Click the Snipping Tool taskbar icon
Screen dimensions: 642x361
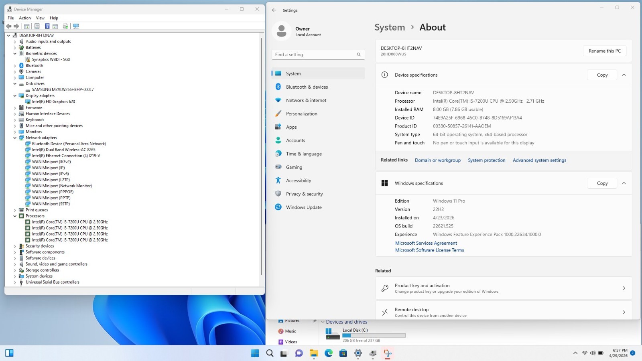[x=388, y=353]
